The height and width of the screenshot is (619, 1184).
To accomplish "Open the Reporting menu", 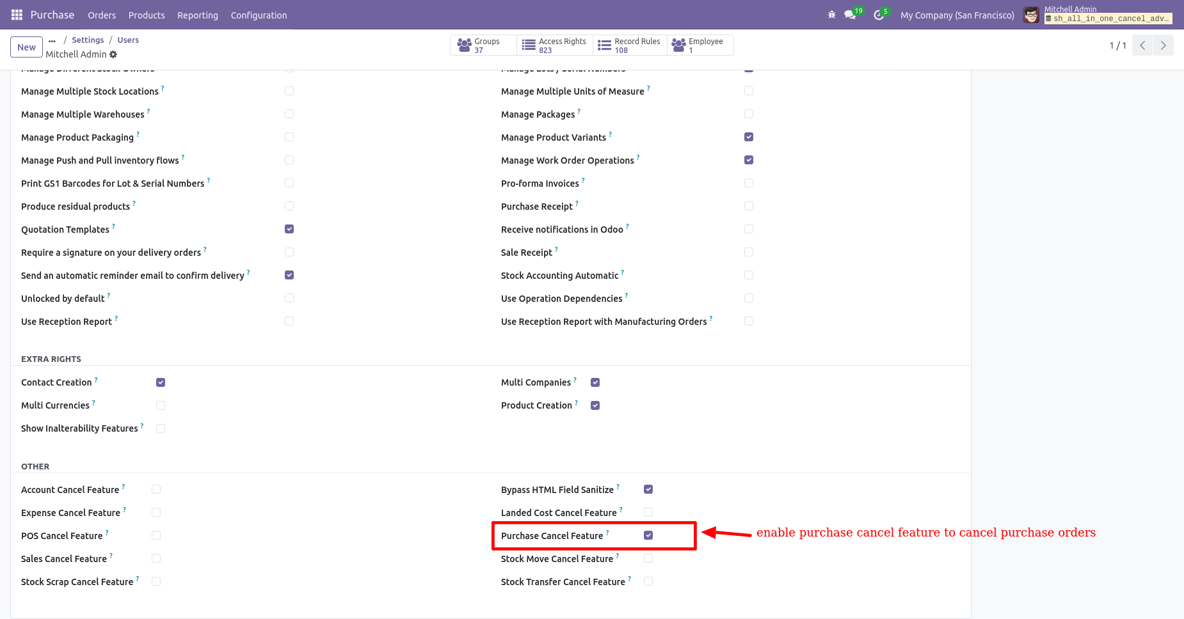I will [x=198, y=15].
